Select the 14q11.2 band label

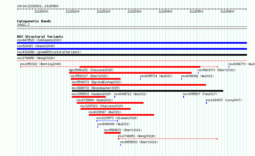tap(23, 25)
